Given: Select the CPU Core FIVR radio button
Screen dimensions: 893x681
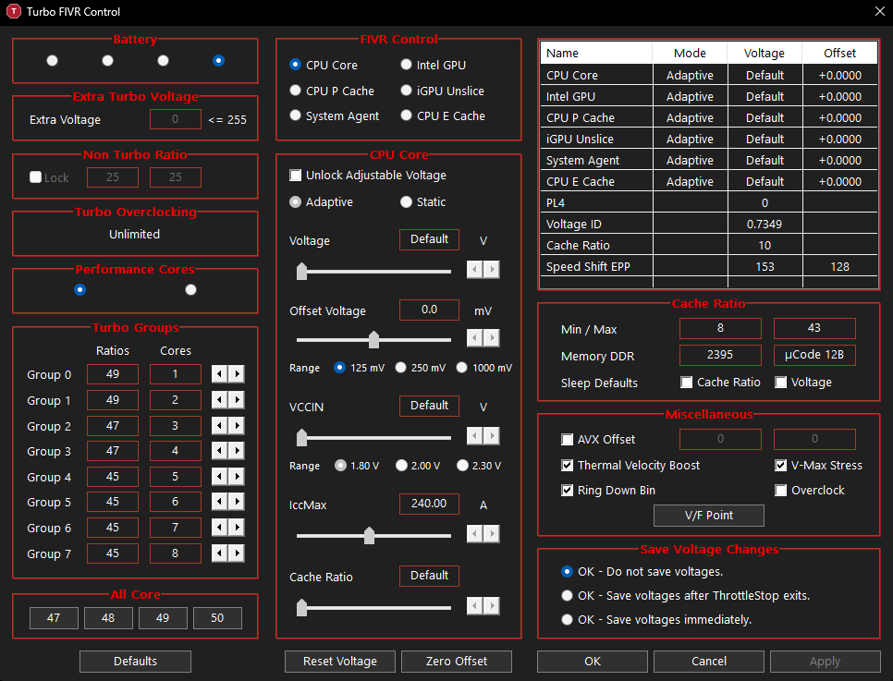Looking at the screenshot, I should click(295, 65).
